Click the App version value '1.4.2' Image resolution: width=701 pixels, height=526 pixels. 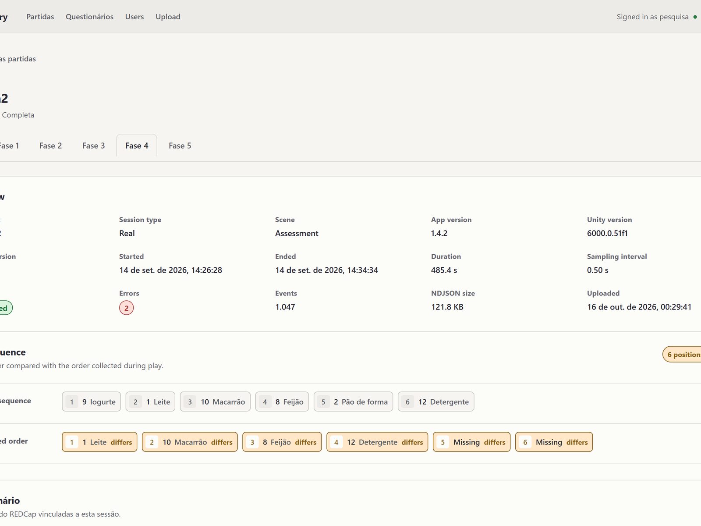(439, 233)
